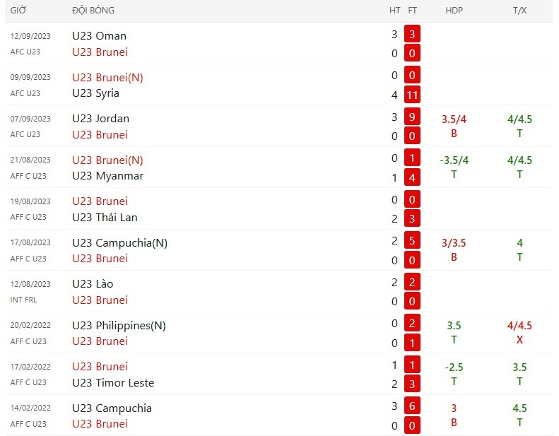Click the GIỜ column header
The image size is (559, 436).
click(x=18, y=11)
